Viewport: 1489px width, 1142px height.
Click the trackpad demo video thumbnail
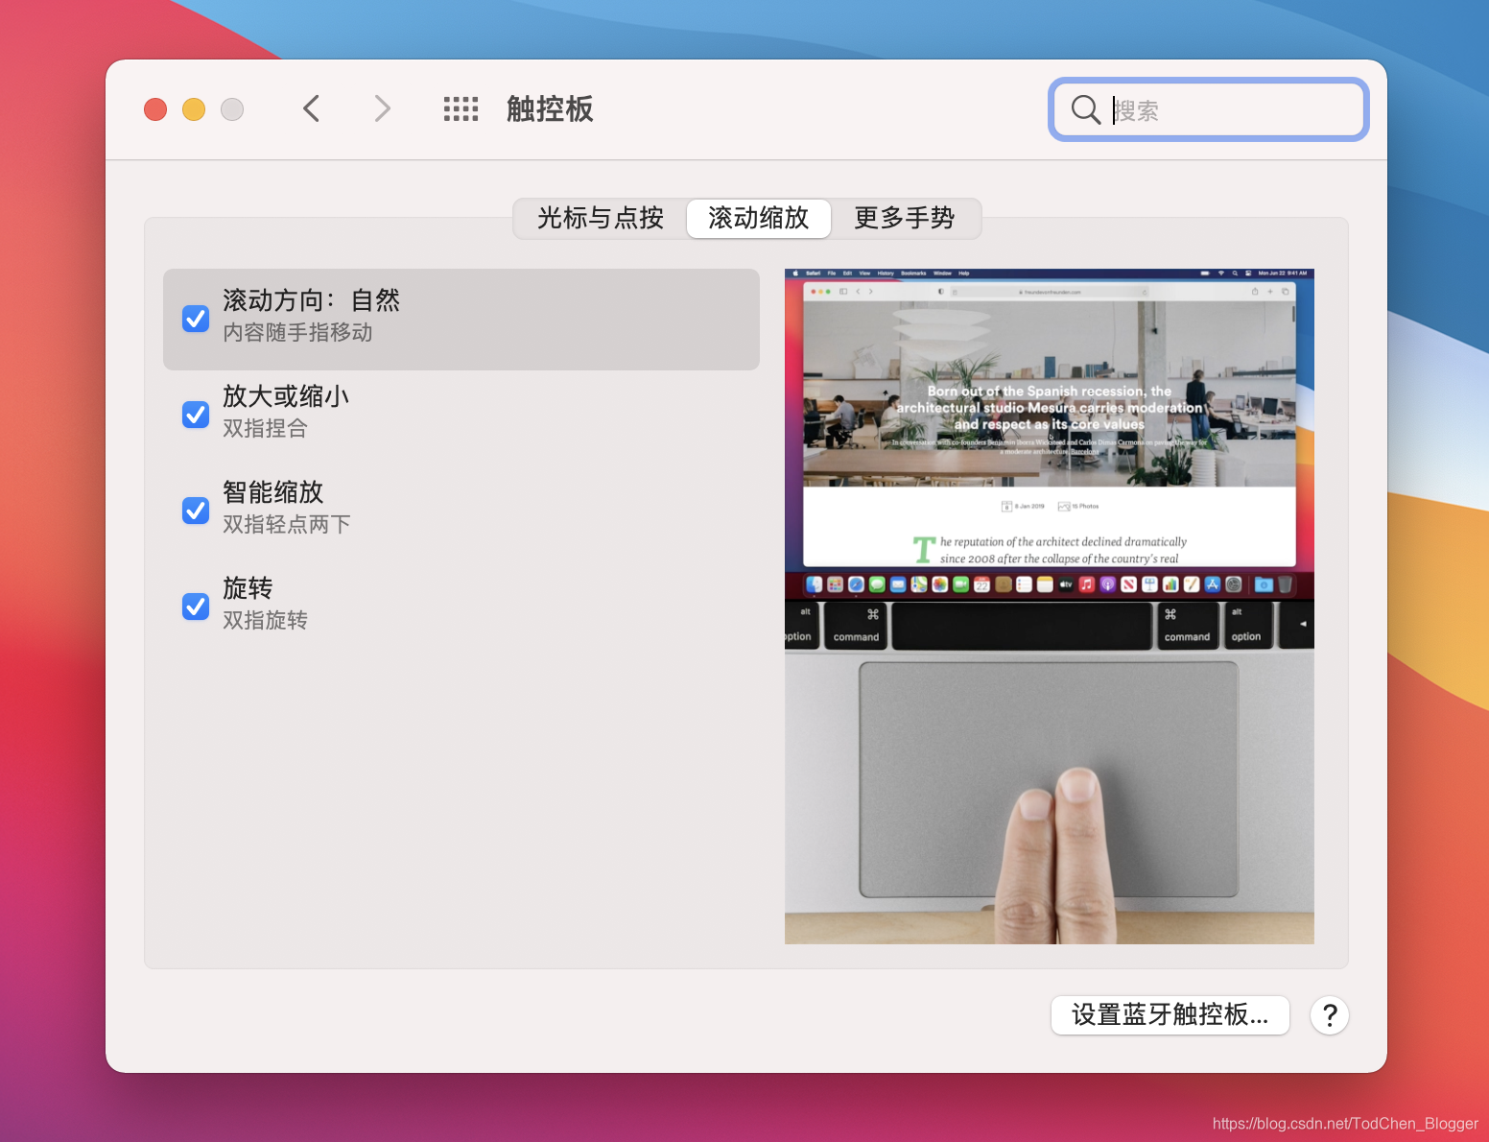pyautogui.click(x=1050, y=605)
